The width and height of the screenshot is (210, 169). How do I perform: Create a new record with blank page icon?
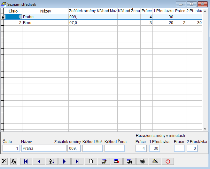coord(91,161)
